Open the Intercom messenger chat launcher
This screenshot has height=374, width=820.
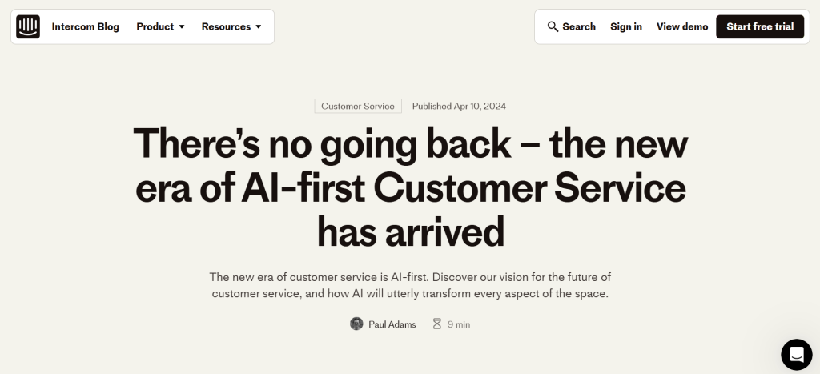796,354
